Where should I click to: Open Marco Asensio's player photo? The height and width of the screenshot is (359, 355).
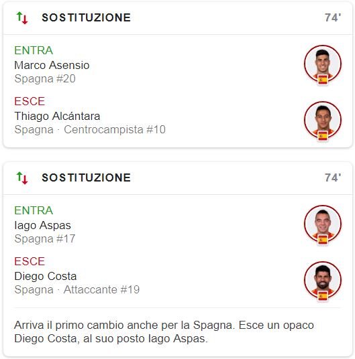[323, 64]
